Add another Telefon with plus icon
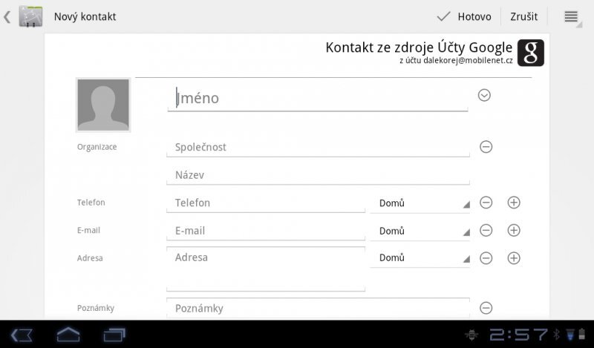The image size is (594, 348). 514,203
